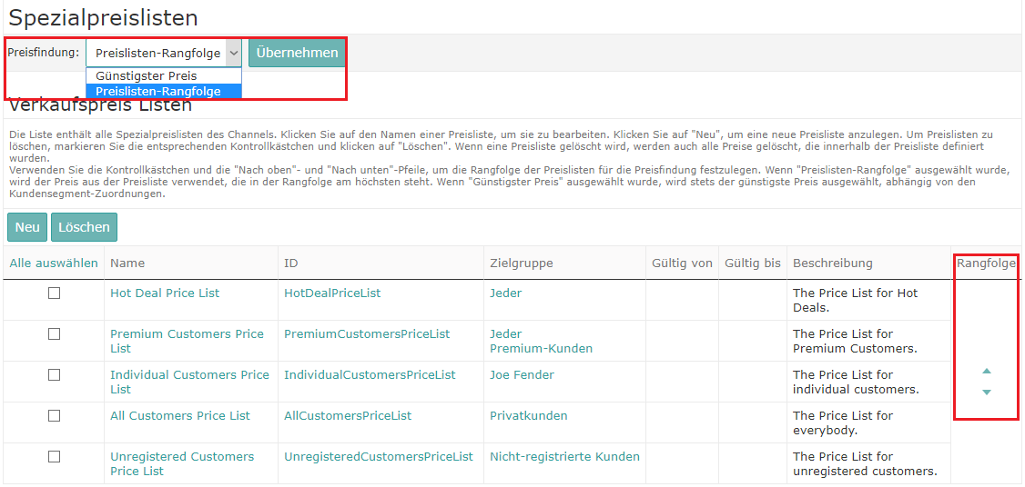Open the Preisfindung dropdown
This screenshot has width=1025, height=487.
tap(165, 53)
